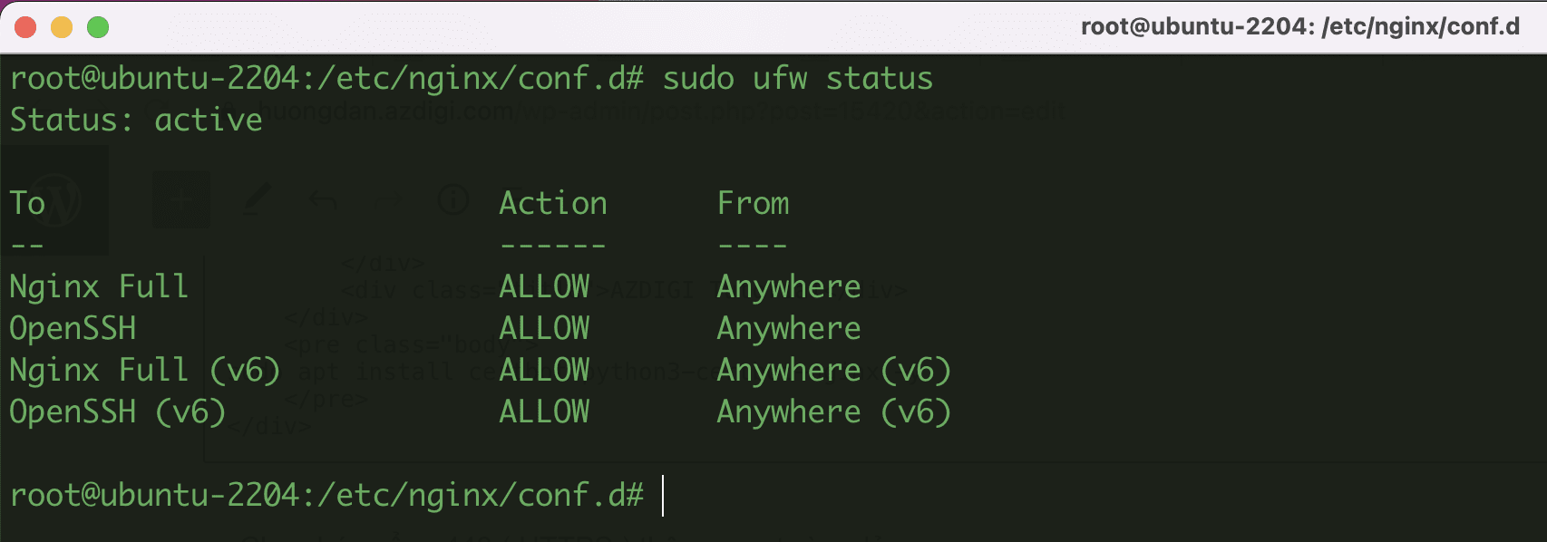Viewport: 1547px width, 542px height.
Task: Click the ALLOW status of the OpenSSH rule
Action: [x=543, y=327]
